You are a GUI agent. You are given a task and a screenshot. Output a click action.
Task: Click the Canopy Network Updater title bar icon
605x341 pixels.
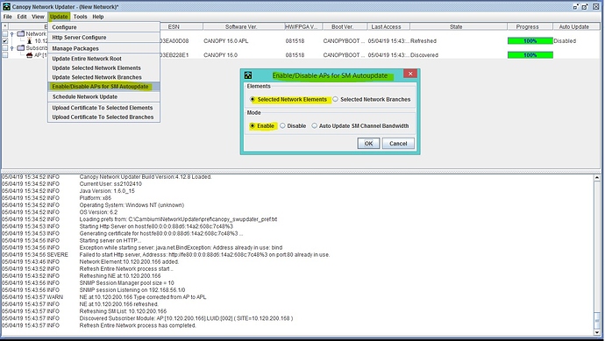6,6
